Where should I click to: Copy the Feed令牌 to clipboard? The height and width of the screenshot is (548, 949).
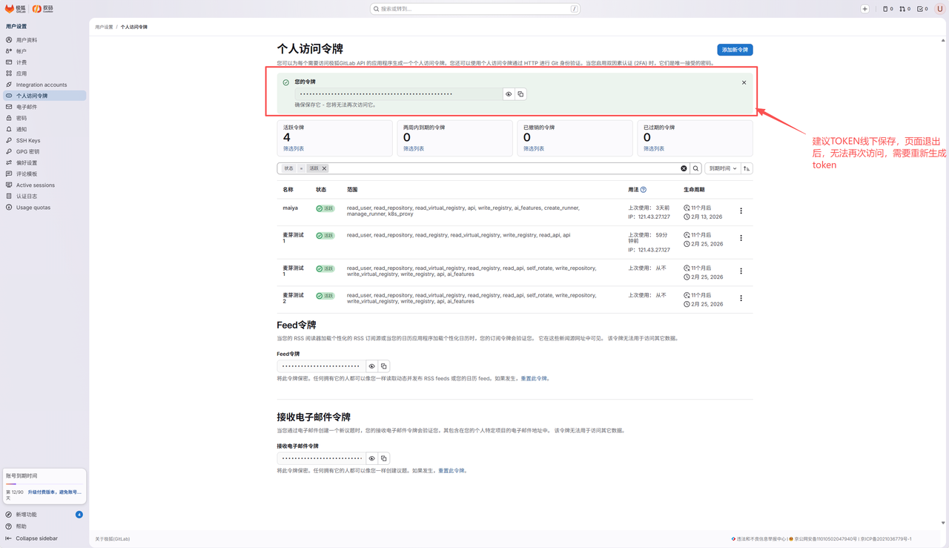pos(384,366)
